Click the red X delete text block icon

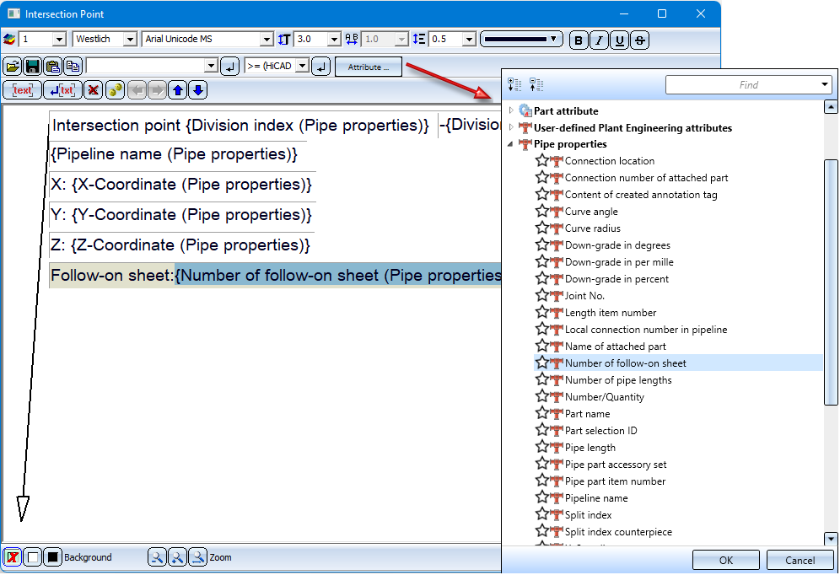point(94,90)
